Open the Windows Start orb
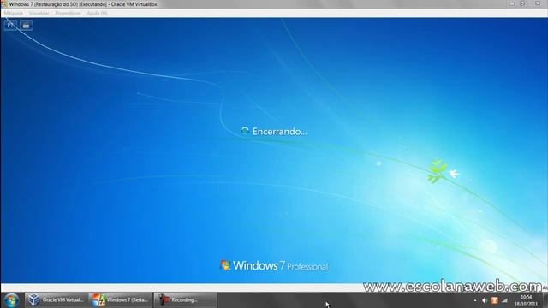The height and width of the screenshot is (308, 548). point(11,300)
